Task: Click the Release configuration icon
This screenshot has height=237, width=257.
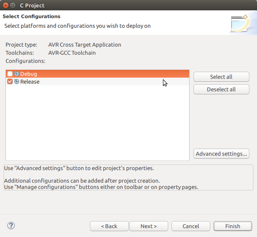Action: 17,81
